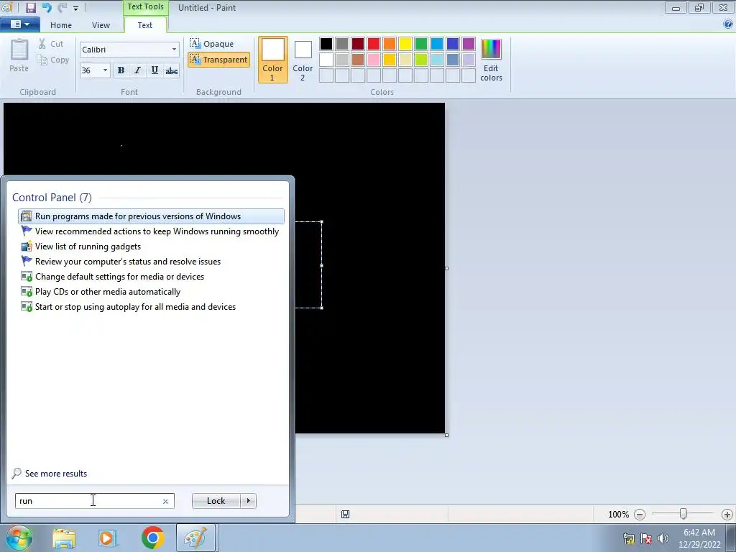Open Windows Explorer from taskbar

click(64, 538)
